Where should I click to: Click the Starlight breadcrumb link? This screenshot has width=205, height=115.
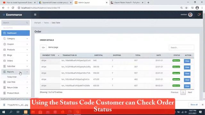tap(37, 23)
